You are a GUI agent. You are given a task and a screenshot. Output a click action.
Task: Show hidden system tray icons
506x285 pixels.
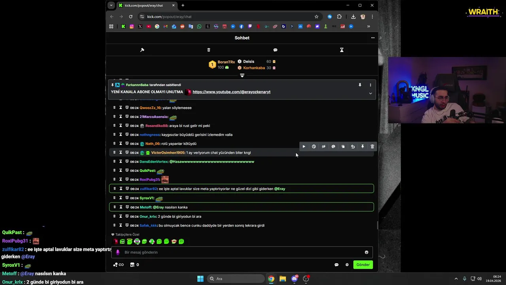point(456,279)
